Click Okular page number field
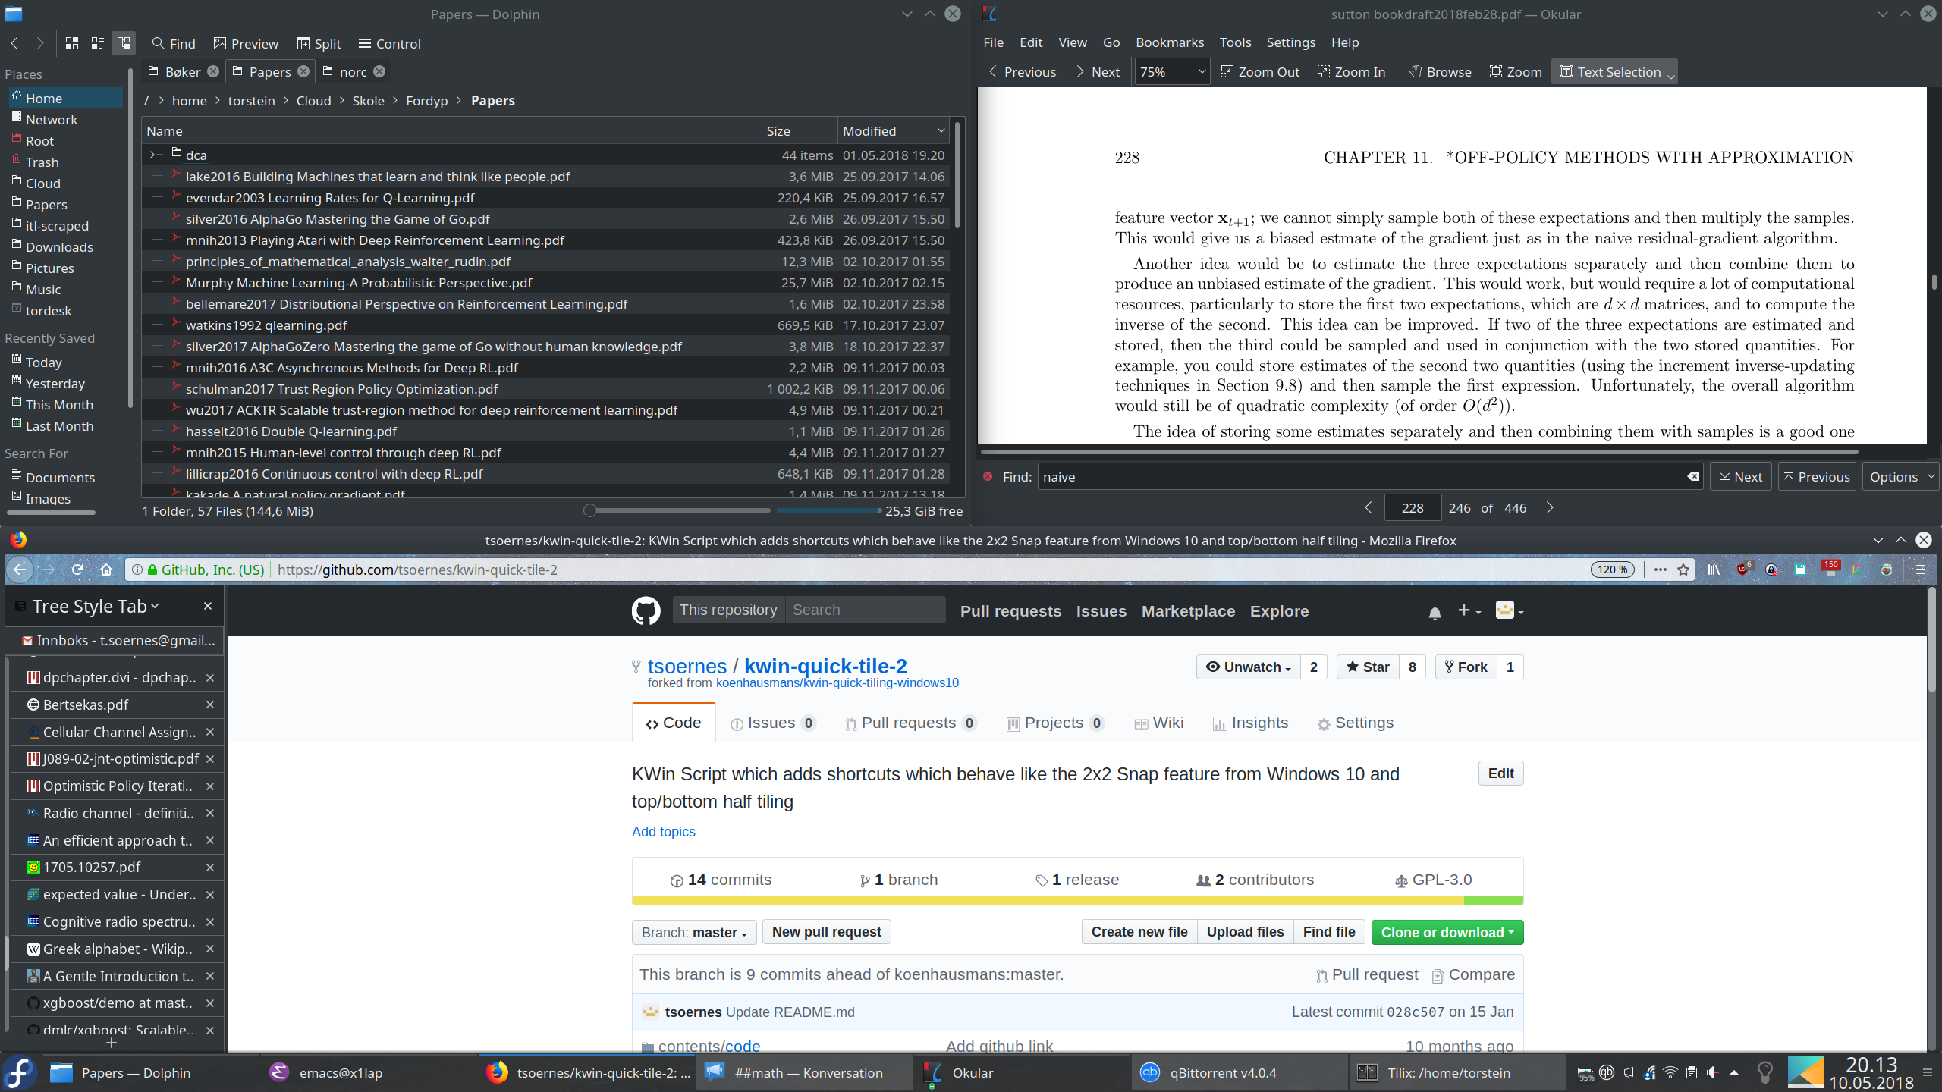Viewport: 1942px width, 1092px height. pos(1413,507)
